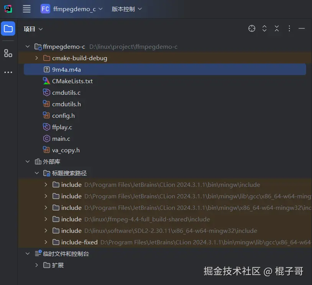Click the C file icon of cmdutils.c

46,92
